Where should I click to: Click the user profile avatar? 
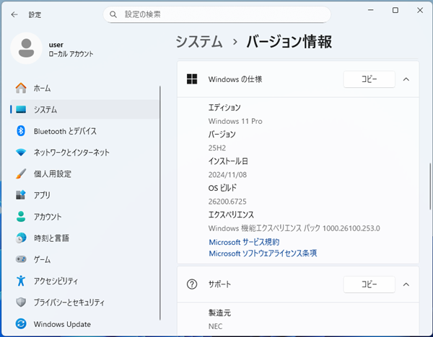(x=26, y=48)
